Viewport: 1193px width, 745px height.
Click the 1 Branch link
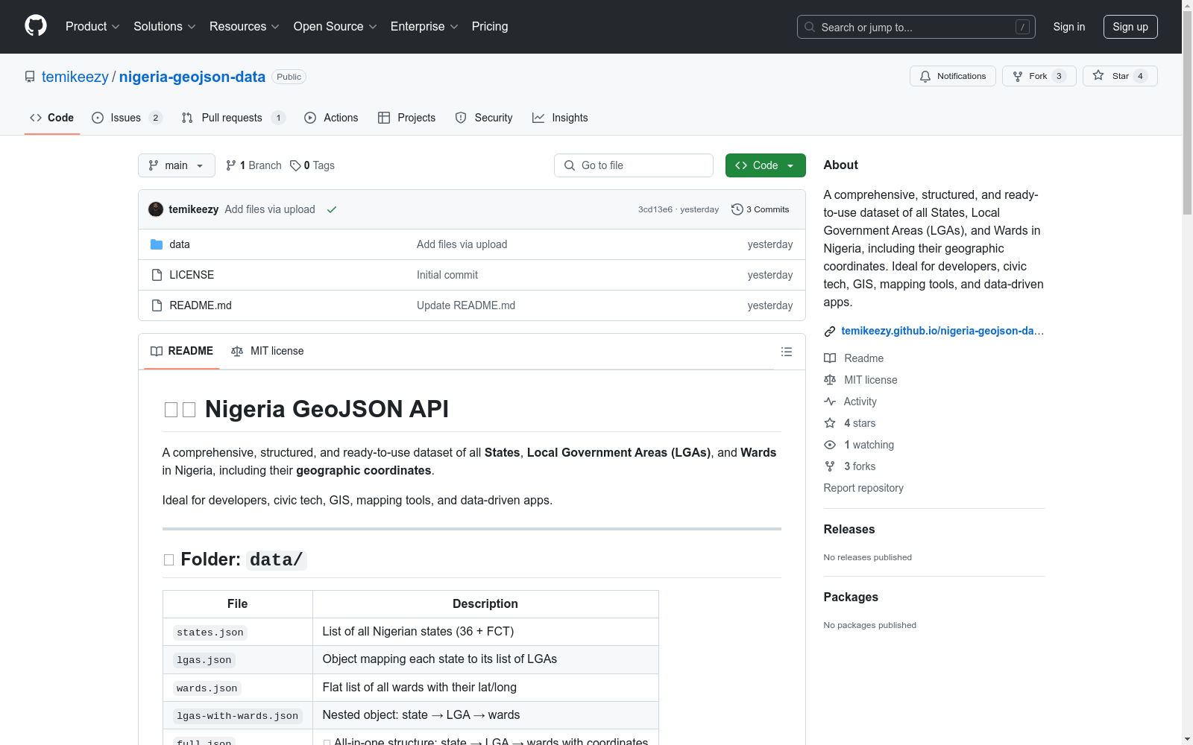254,165
